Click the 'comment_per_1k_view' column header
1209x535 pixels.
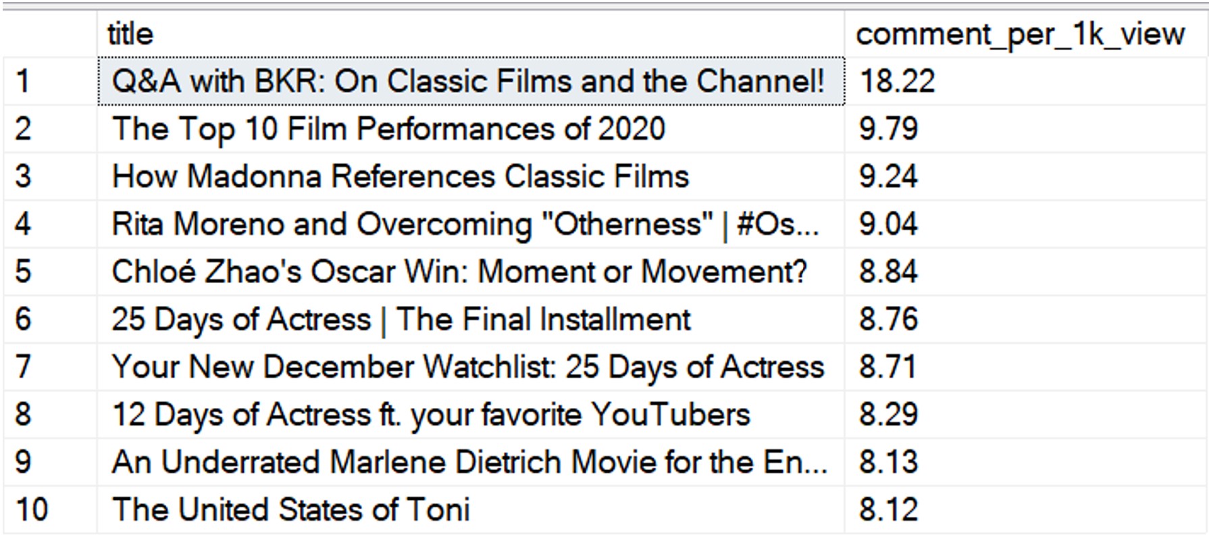click(1025, 34)
